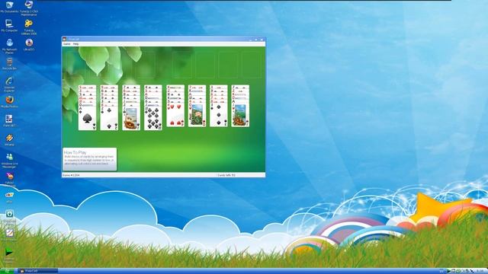This screenshot has height=274, width=488.
Task: Launch Winamp from desktop
Action: tap(9, 140)
